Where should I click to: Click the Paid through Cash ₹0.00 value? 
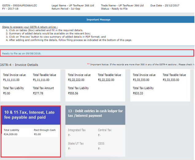[x=37, y=134]
